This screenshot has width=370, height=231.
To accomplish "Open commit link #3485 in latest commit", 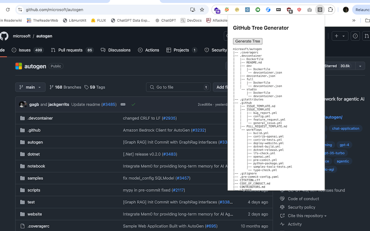I will (x=109, y=104).
